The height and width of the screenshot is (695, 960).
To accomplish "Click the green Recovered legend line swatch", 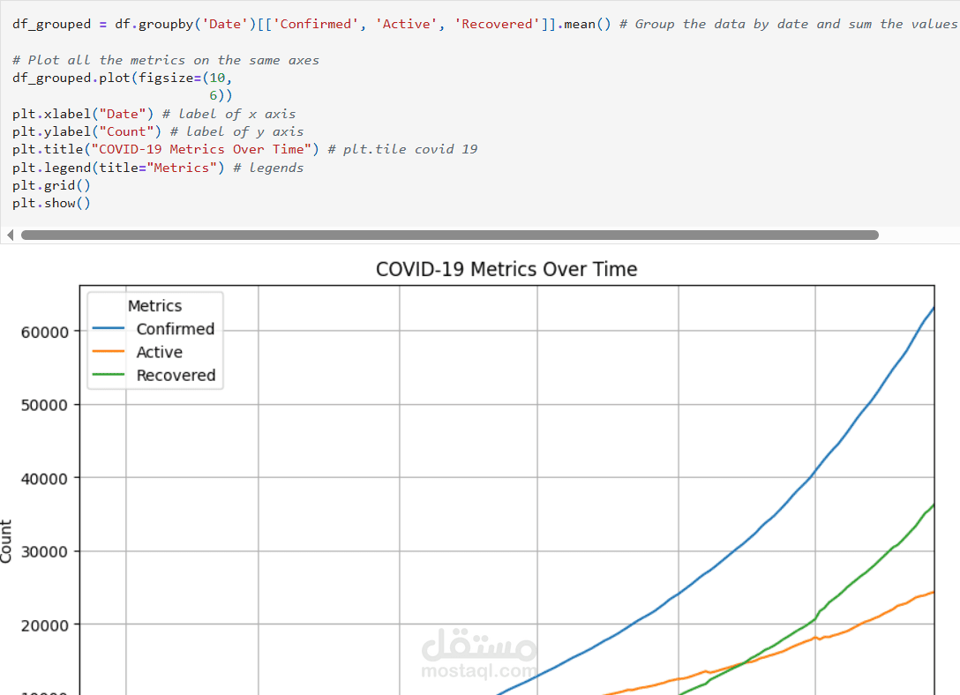I will (109, 375).
